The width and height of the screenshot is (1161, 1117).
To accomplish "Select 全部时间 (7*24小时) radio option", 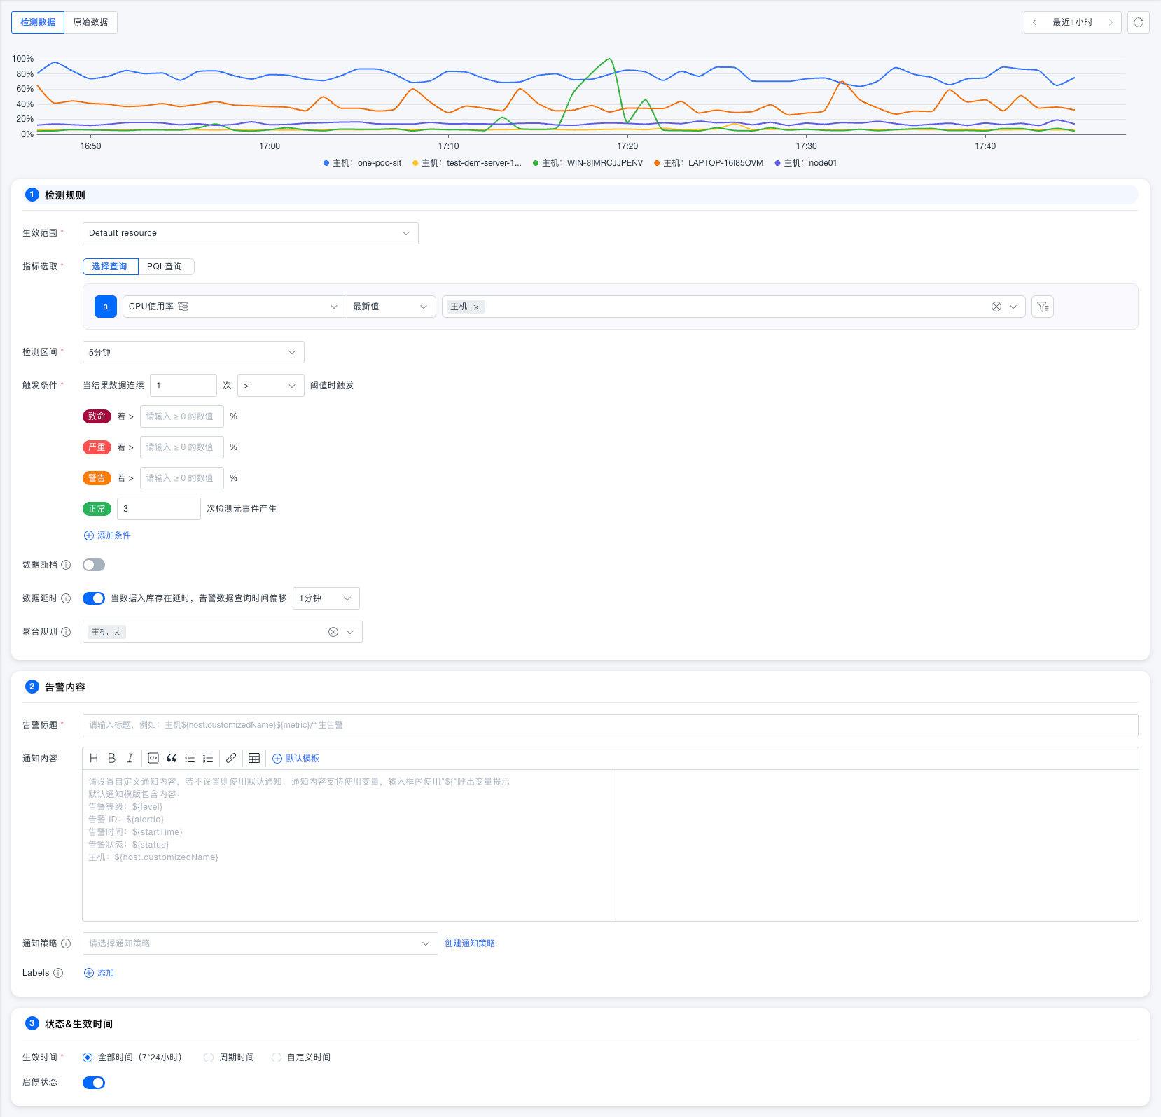I will [88, 1058].
